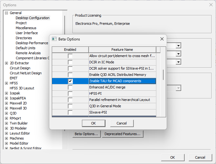Expand the RMxprt tree node
The height and width of the screenshot is (164, 216).
pos(6,118)
